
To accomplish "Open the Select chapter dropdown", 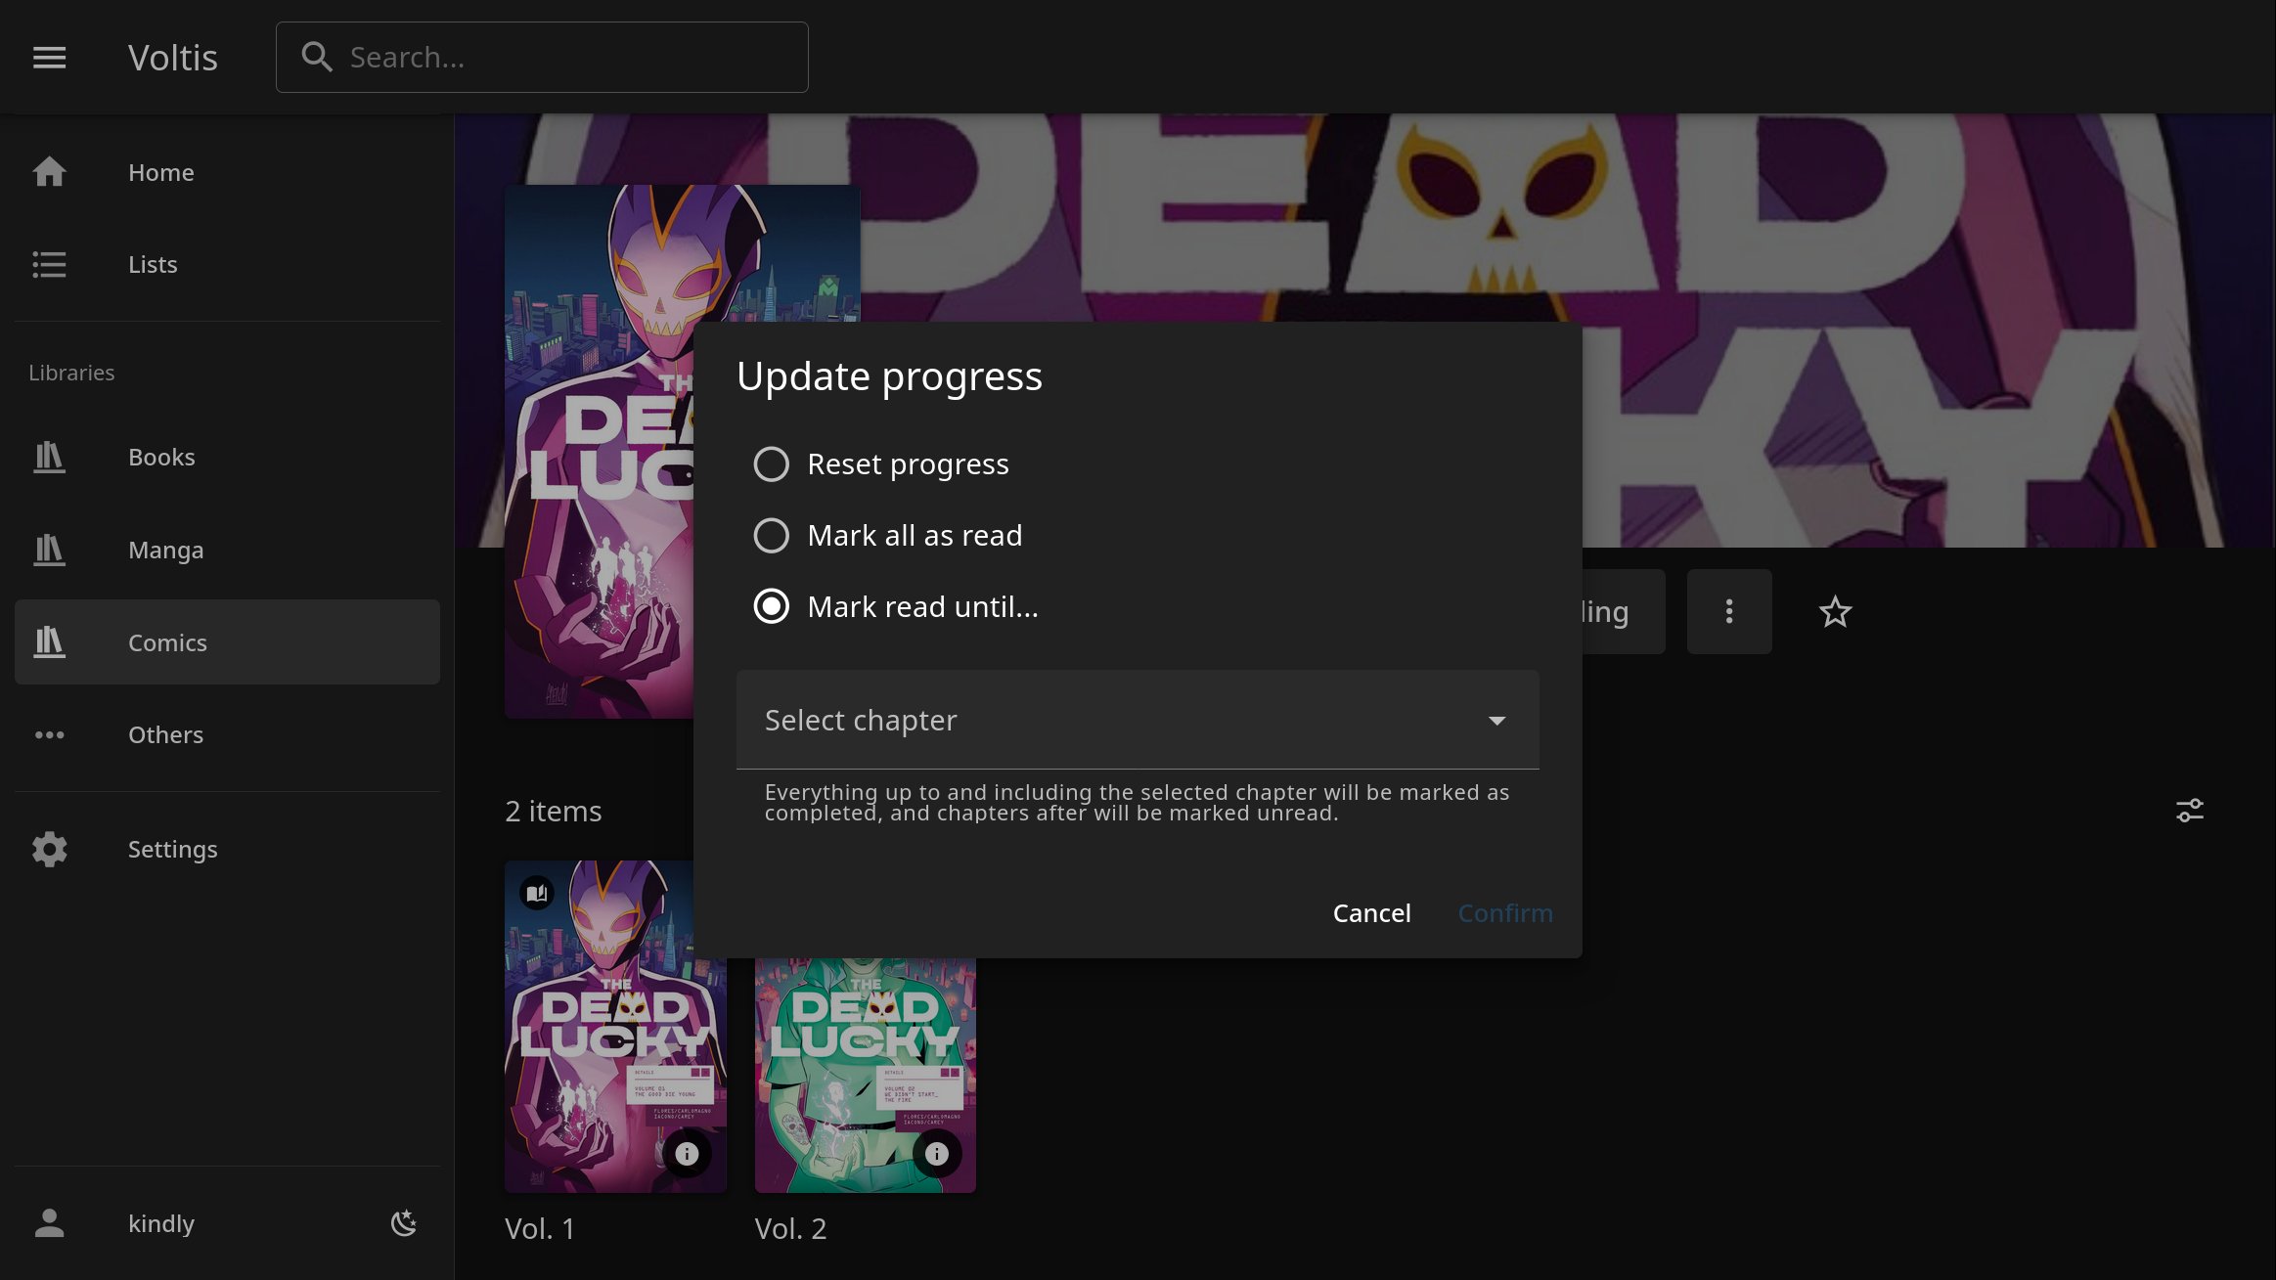I will coord(1136,720).
